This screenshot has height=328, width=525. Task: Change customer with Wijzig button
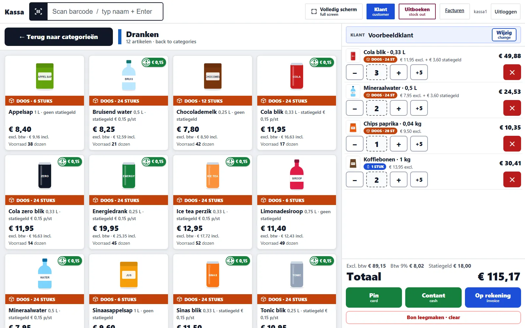click(504, 35)
